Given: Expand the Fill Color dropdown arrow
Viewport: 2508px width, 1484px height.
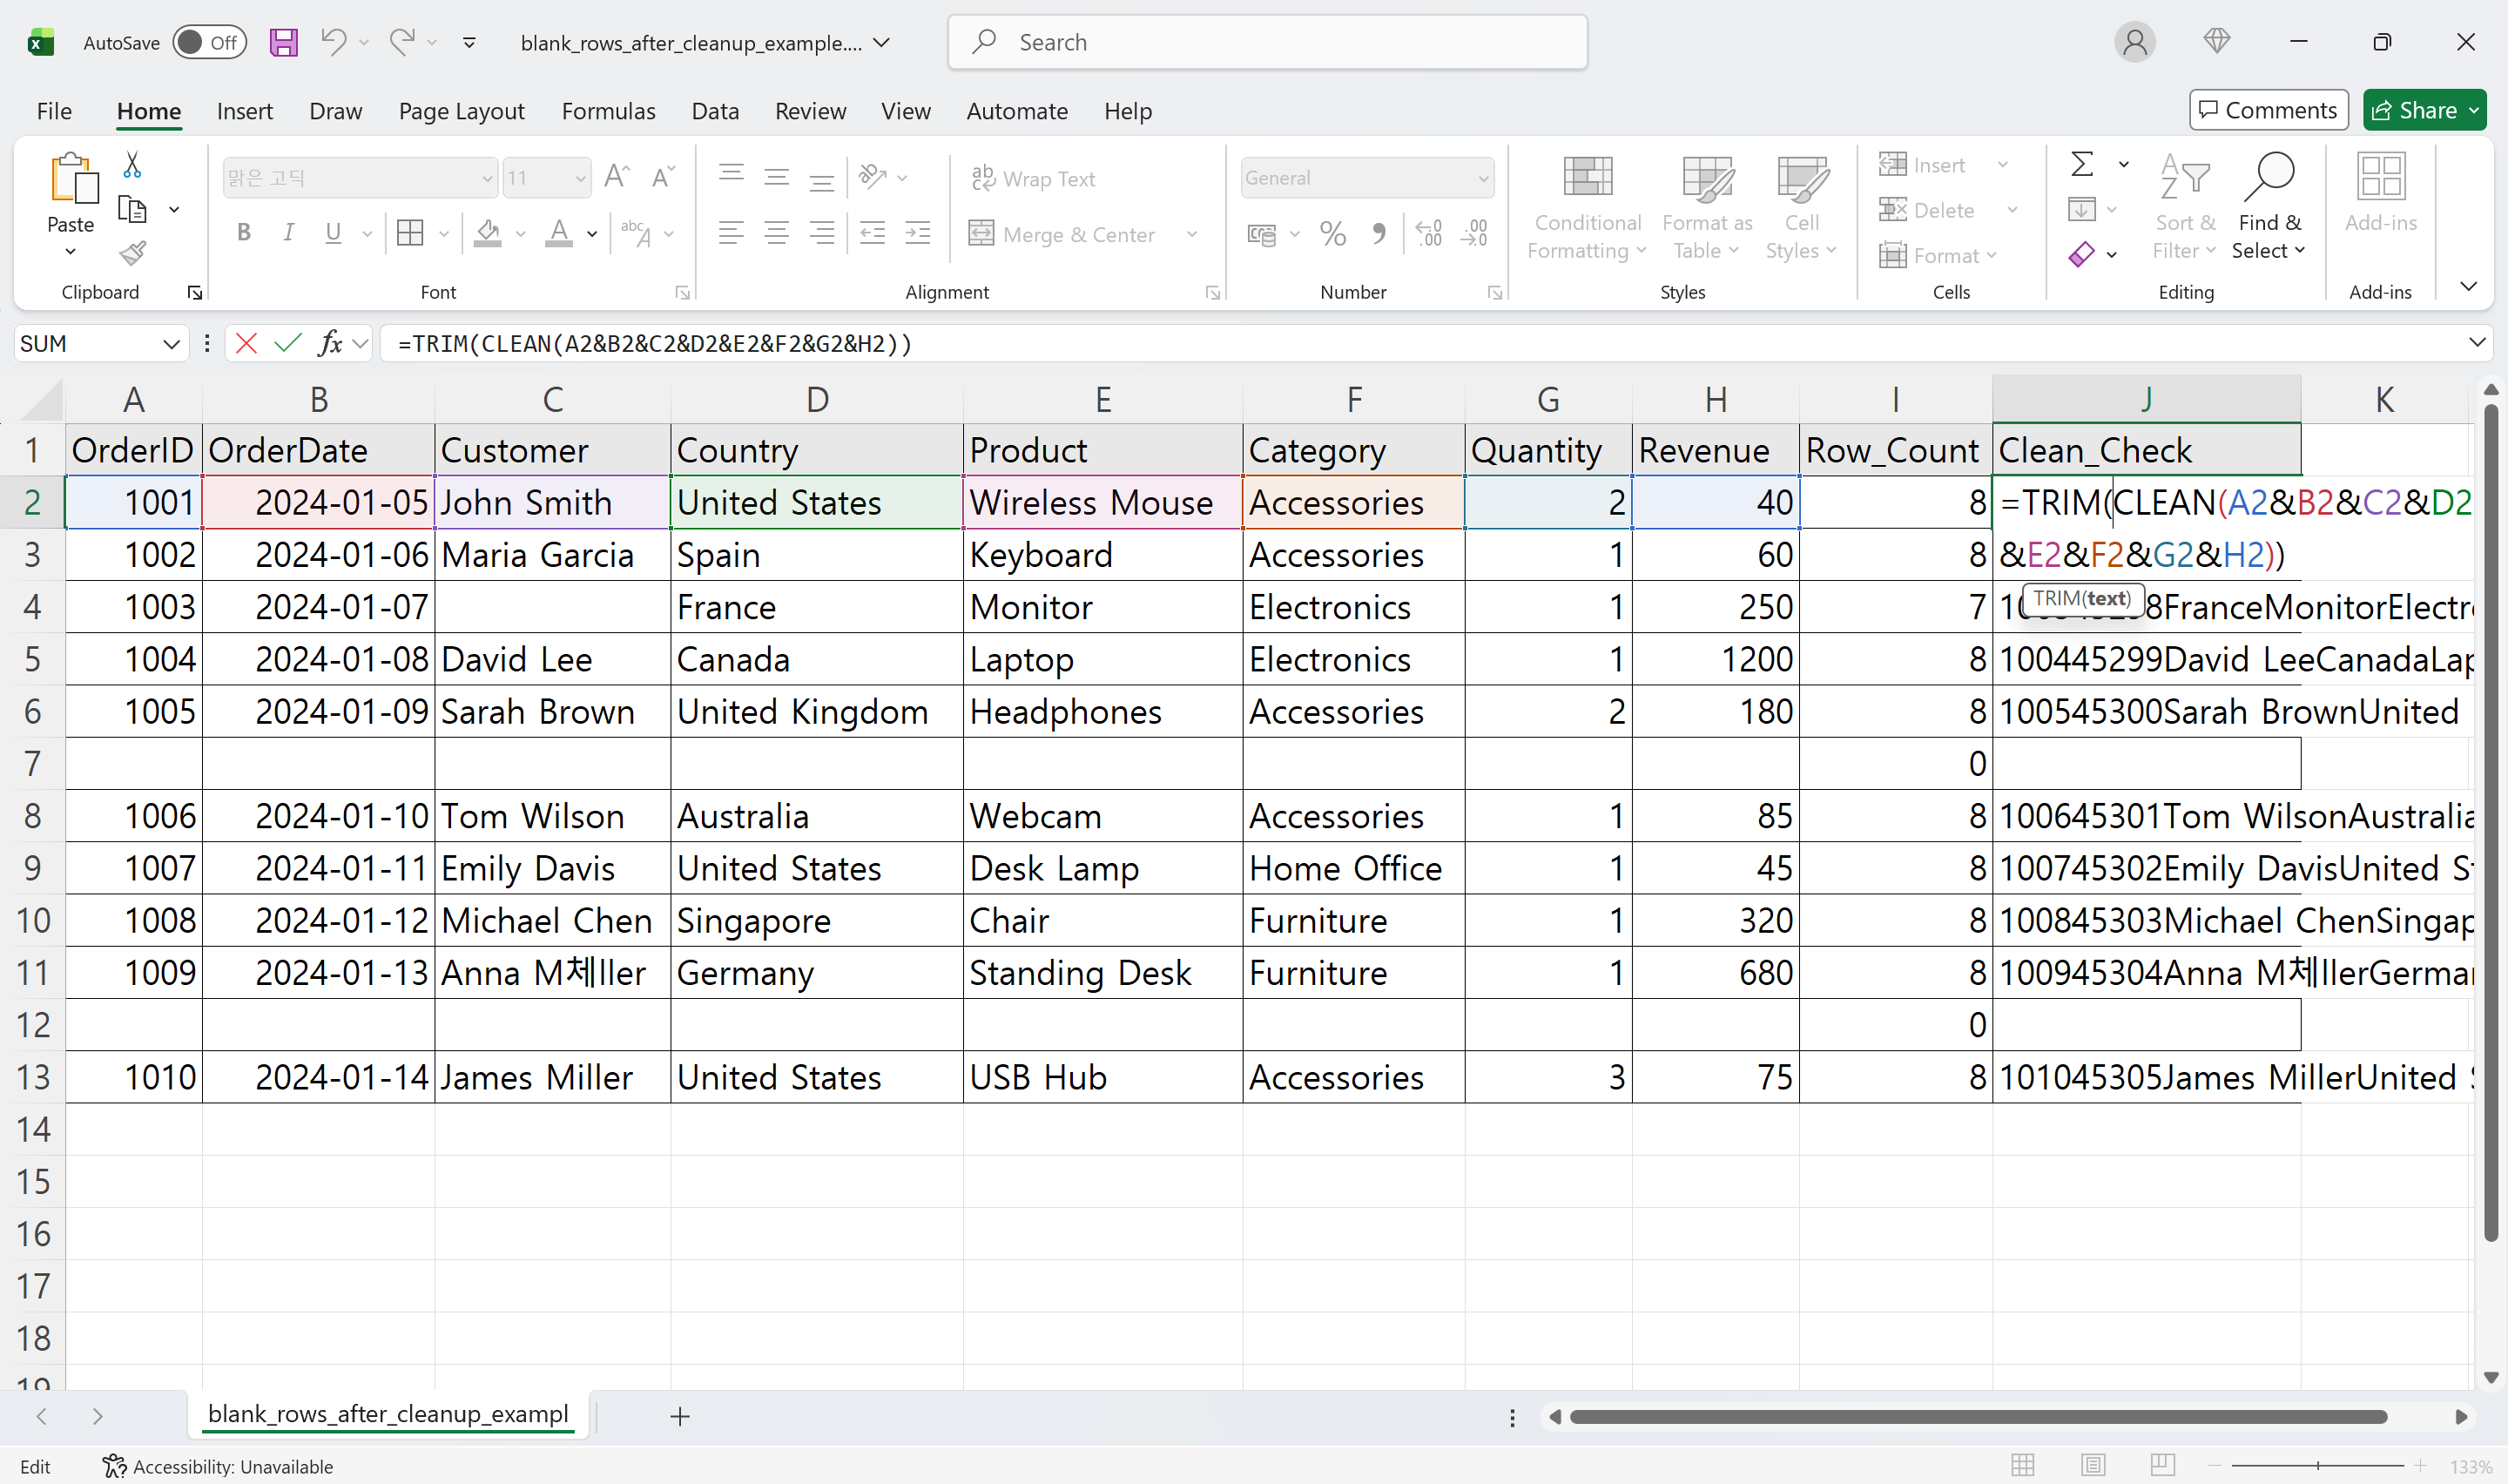Looking at the screenshot, I should click(x=521, y=233).
